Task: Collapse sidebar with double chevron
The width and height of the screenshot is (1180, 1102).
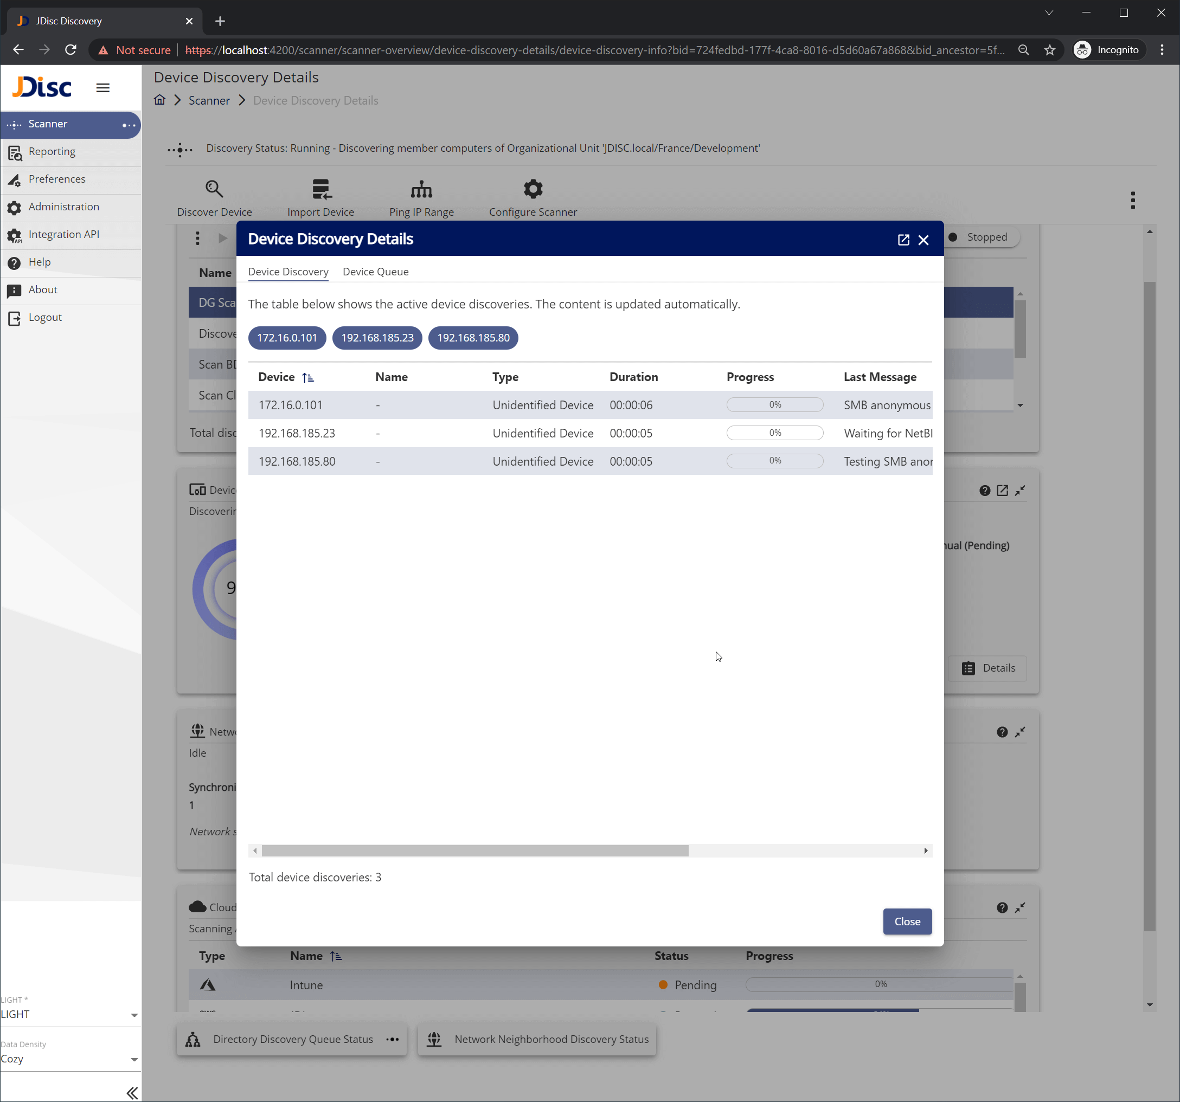Action: point(132,1092)
